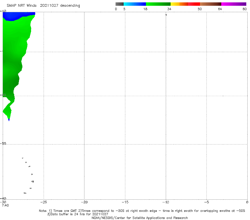The height and width of the screenshot is (220, 250).
Task: Select the gray segment of the wind colorbar
Action: (x=120, y=4)
